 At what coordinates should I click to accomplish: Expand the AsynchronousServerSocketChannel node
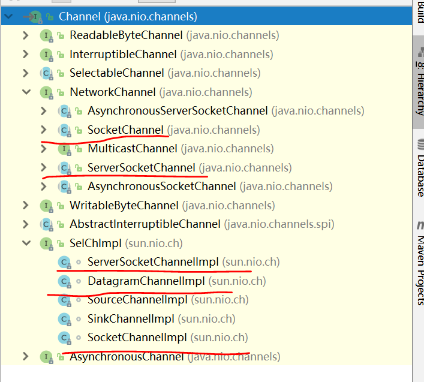click(x=43, y=111)
